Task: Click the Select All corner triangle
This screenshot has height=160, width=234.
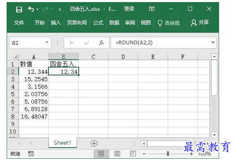Action: coord(15,56)
